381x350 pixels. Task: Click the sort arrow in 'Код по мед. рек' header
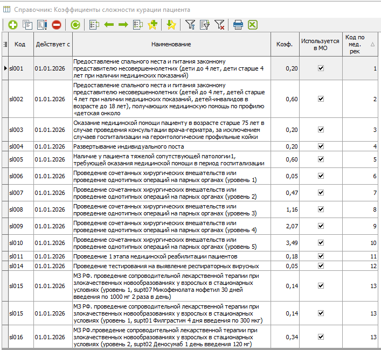(x=373, y=45)
